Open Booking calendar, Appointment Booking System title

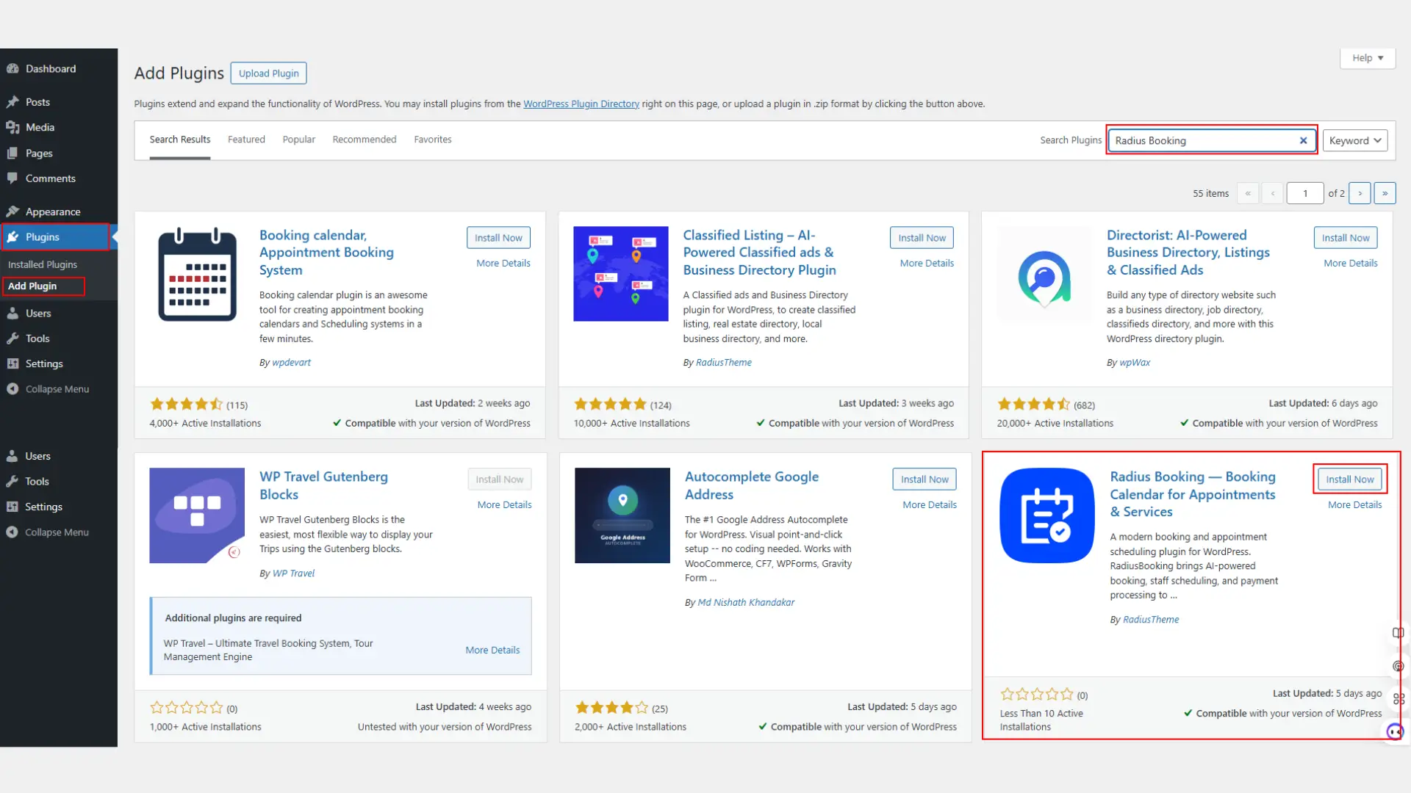pos(327,253)
